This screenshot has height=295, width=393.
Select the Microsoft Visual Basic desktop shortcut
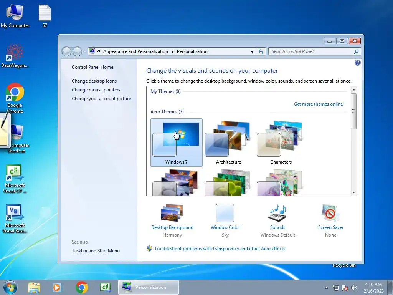(x=15, y=219)
